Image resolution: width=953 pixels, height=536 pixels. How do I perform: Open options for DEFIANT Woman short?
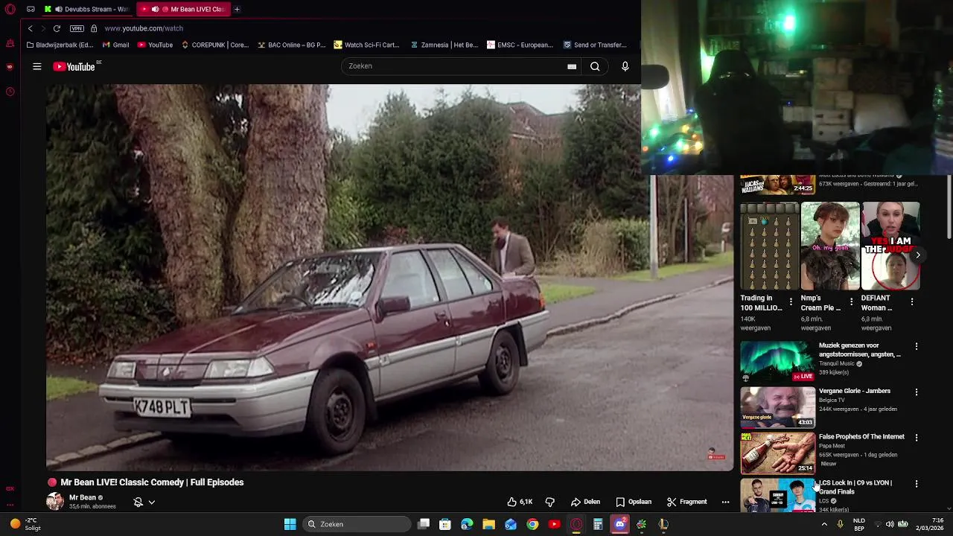[912, 301]
